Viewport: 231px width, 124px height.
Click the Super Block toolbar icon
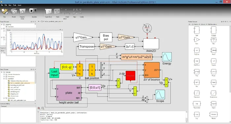point(48,12)
